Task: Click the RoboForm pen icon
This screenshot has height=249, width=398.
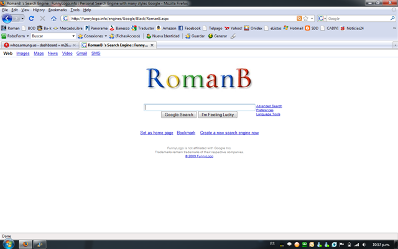Action: (x=233, y=36)
